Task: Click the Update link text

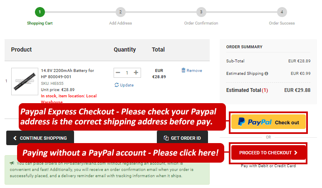Action: [127, 85]
